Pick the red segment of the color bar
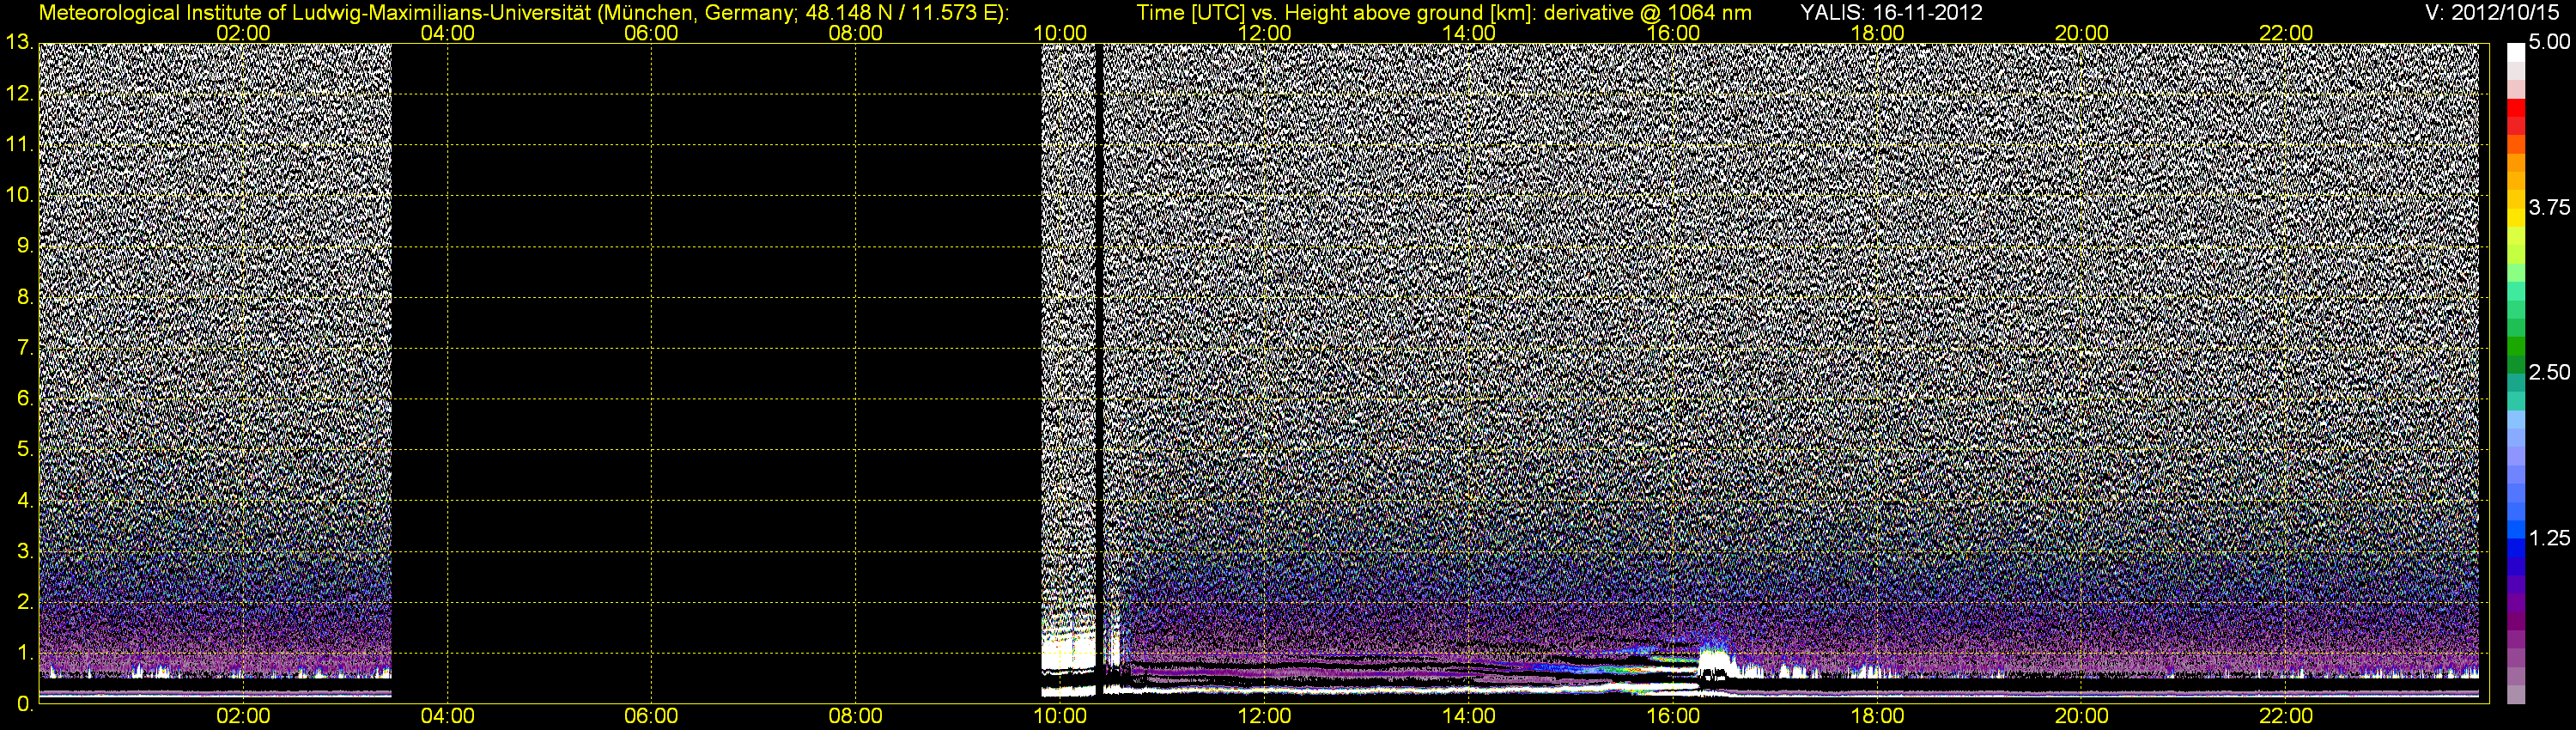The width and height of the screenshot is (2576, 730). click(x=2515, y=115)
